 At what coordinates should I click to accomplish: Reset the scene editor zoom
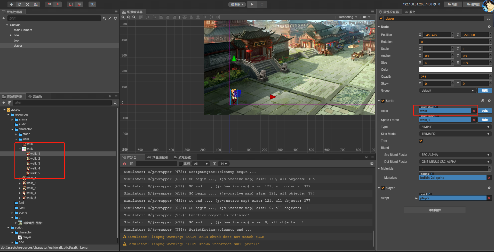pos(134,17)
